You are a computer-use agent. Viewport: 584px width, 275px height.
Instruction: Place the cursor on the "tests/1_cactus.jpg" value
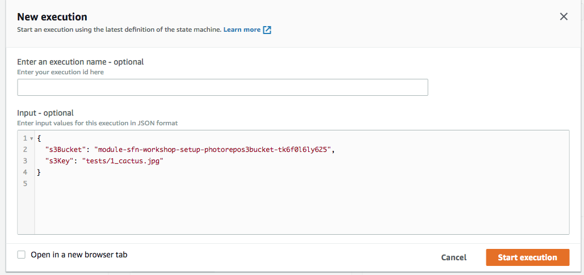point(123,161)
